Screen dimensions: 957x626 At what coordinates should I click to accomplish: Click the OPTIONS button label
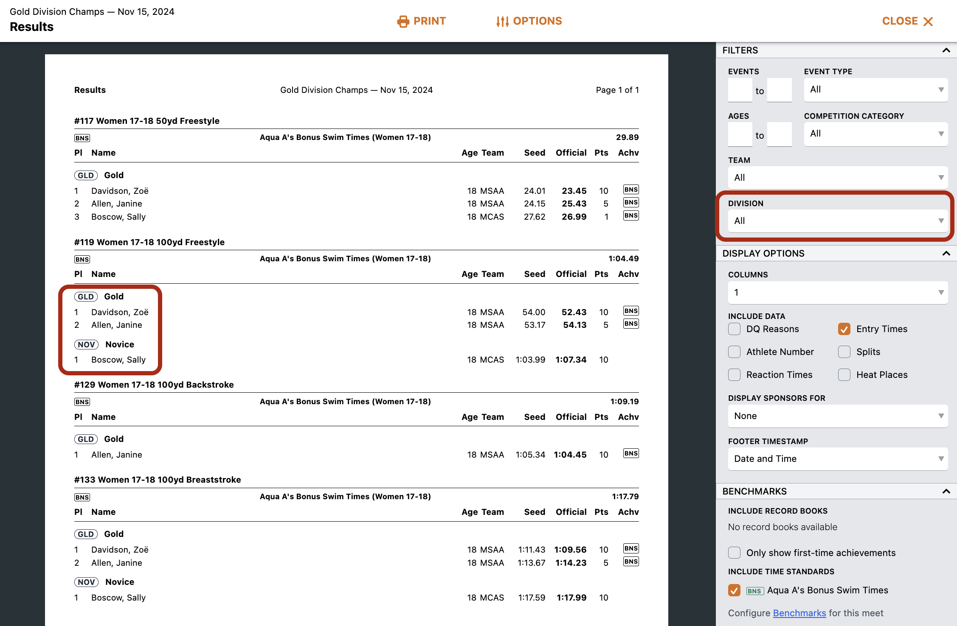pos(537,21)
